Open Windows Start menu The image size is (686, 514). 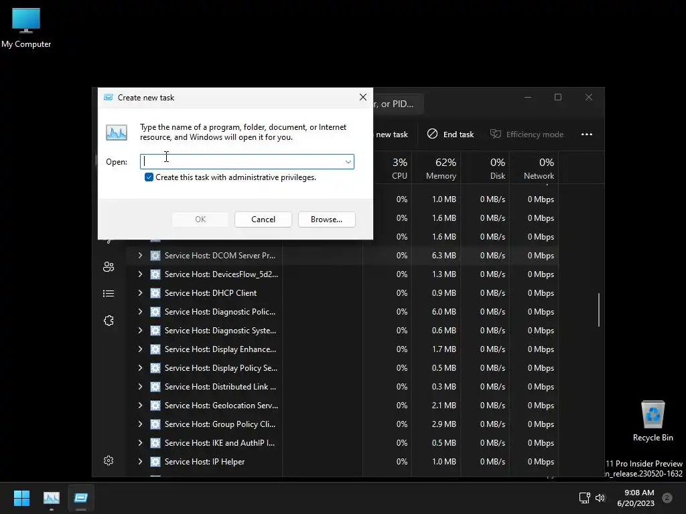coord(21,498)
